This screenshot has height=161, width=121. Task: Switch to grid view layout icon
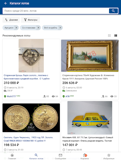pos(109,36)
